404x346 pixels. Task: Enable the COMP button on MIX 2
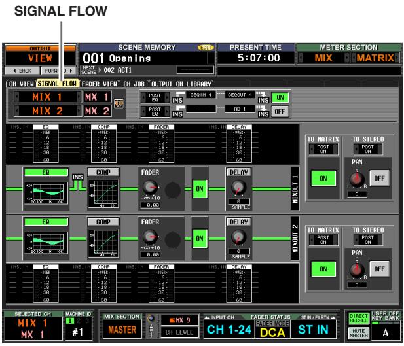(x=103, y=222)
